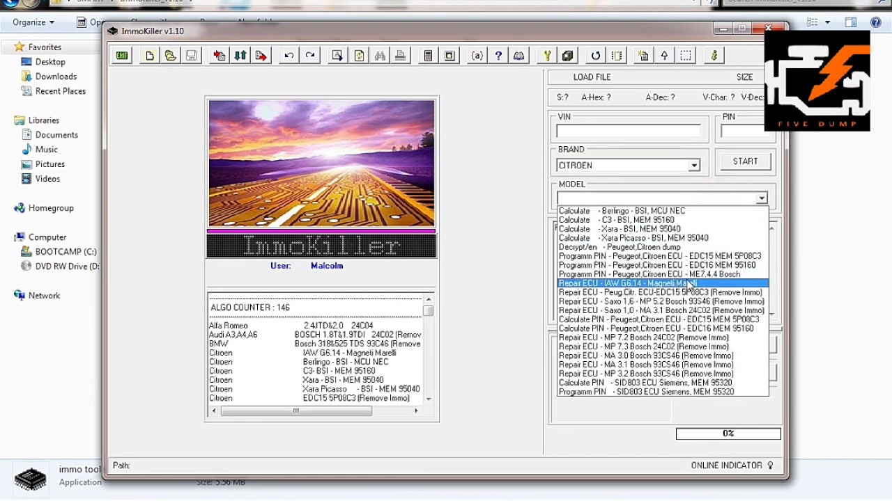Select Calculate - Xara Picasso - BSI option
Screen dimensions: 892x501
(x=663, y=238)
